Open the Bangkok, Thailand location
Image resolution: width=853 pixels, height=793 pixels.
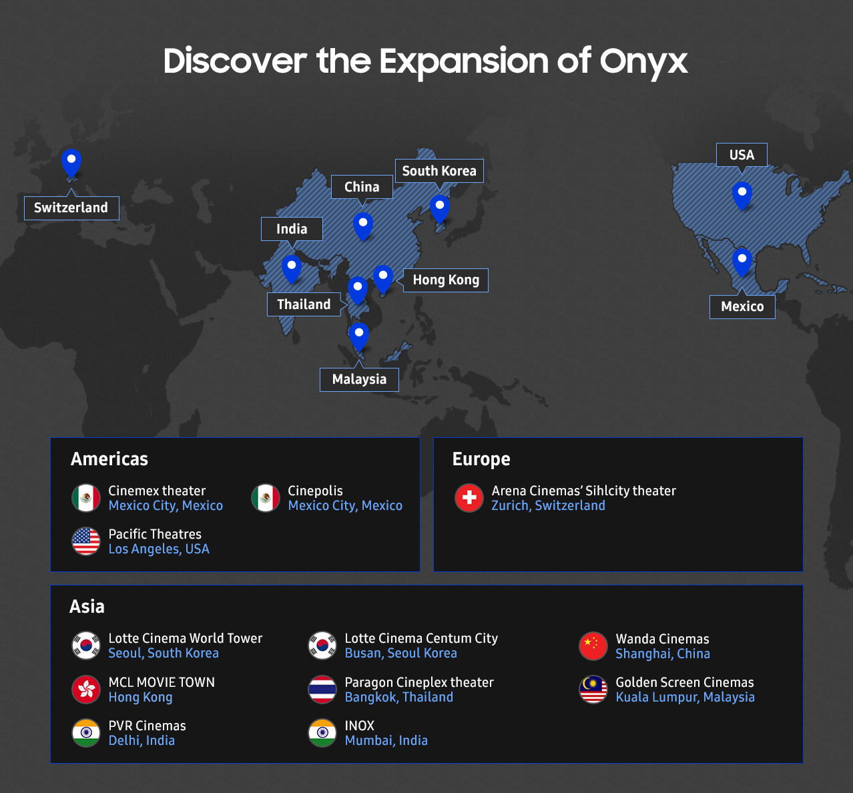(x=399, y=698)
